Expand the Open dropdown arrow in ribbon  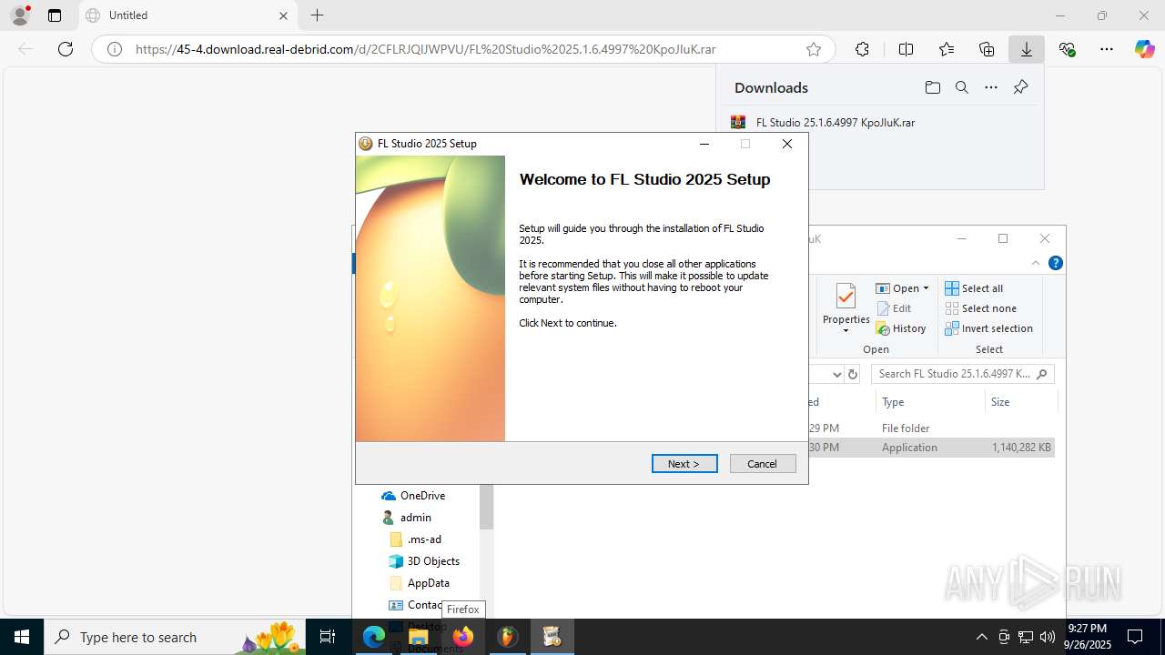tap(926, 288)
